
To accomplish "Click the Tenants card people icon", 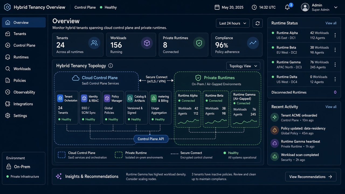I will coord(94,43).
